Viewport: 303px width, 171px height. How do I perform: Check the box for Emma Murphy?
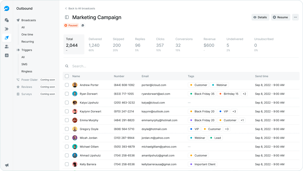coord(67,120)
